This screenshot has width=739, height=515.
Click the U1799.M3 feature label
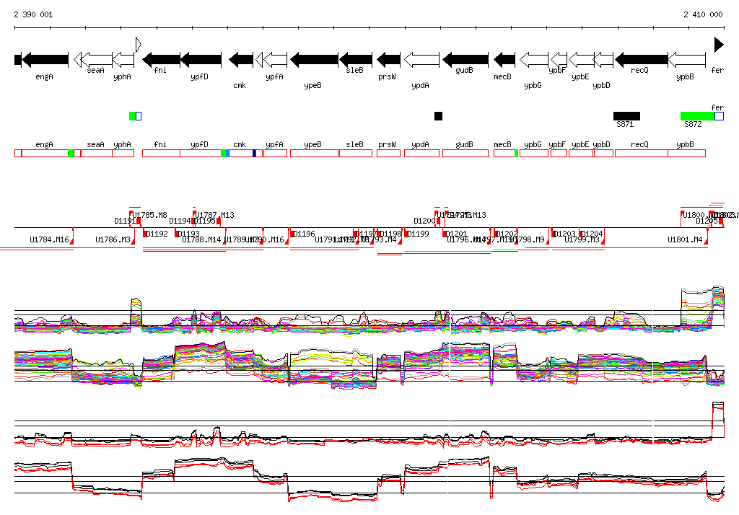click(x=582, y=240)
